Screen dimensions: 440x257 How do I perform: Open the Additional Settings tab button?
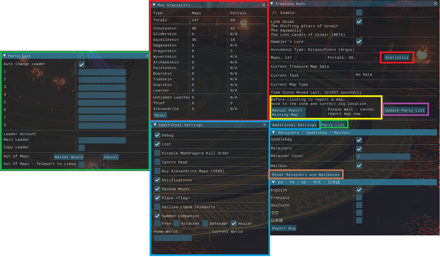click(x=294, y=125)
